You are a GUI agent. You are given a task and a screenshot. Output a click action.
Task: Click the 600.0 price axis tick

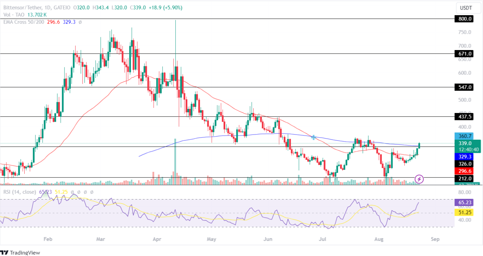(x=464, y=73)
